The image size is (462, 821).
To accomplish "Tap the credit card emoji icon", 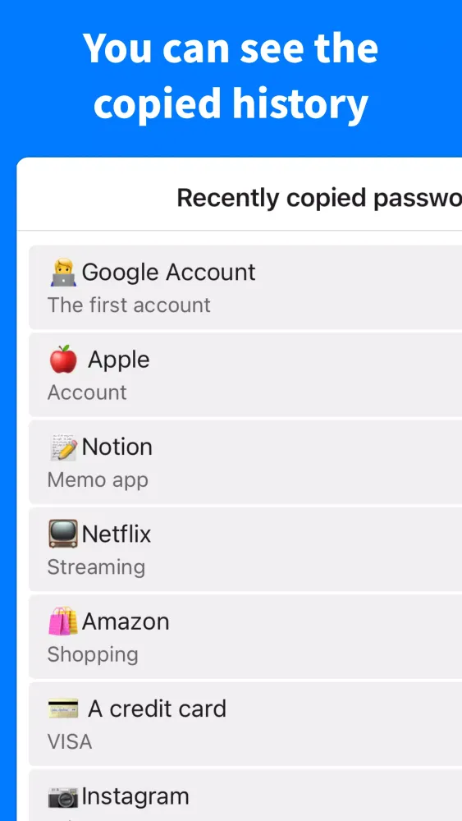I will [63, 709].
